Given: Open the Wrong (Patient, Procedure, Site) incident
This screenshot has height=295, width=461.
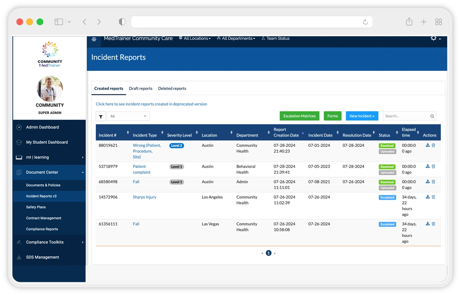Looking at the screenshot, I should 147,151.
